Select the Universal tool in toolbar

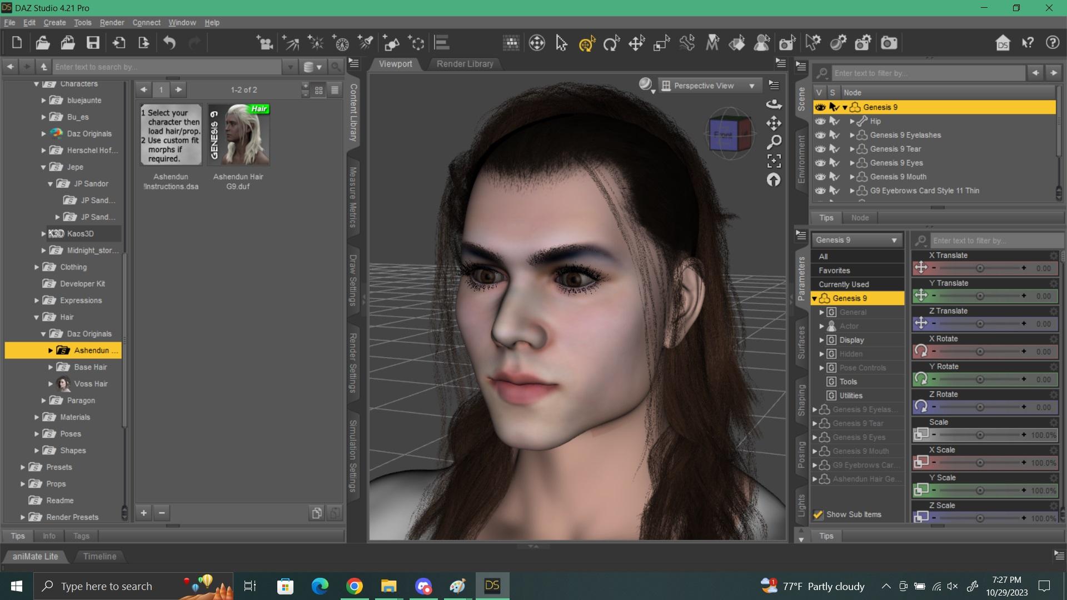(x=587, y=43)
